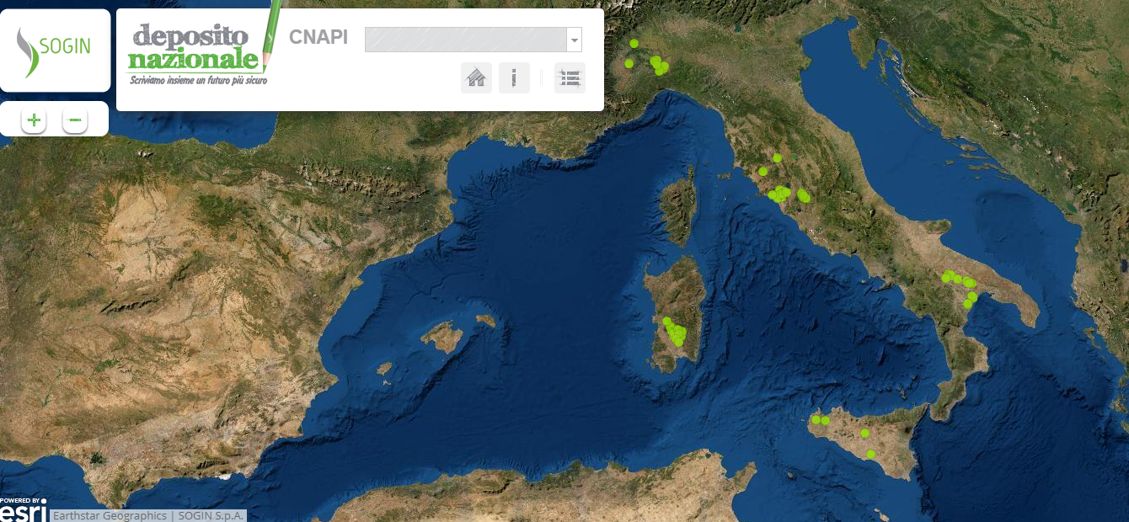Click the SOGIN logo

coord(55,51)
